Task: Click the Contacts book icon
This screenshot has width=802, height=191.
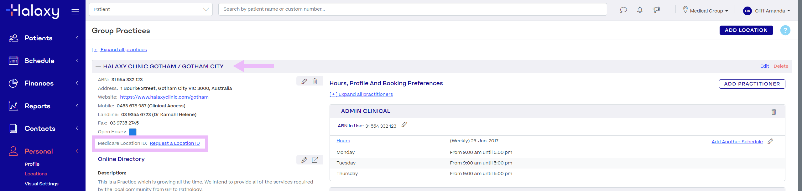Action: (13, 129)
